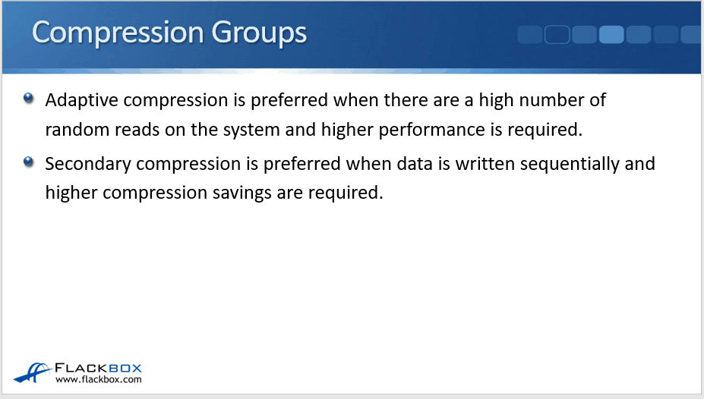Image resolution: width=704 pixels, height=399 pixels.
Task: Click the first header square on the left
Action: [529, 35]
